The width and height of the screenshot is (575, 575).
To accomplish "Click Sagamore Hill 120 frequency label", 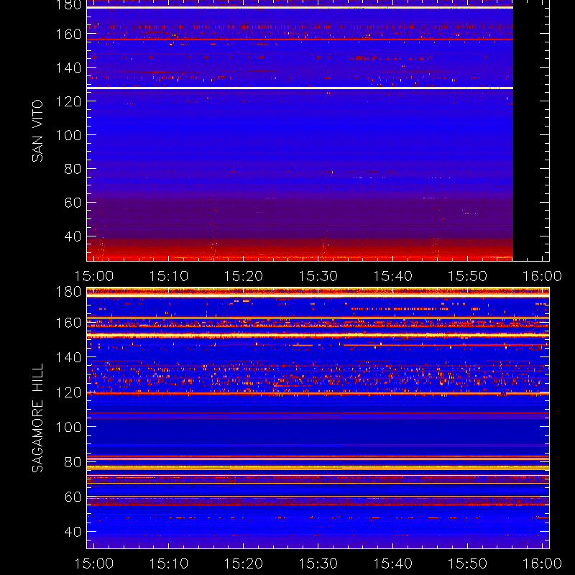I will coord(68,392).
